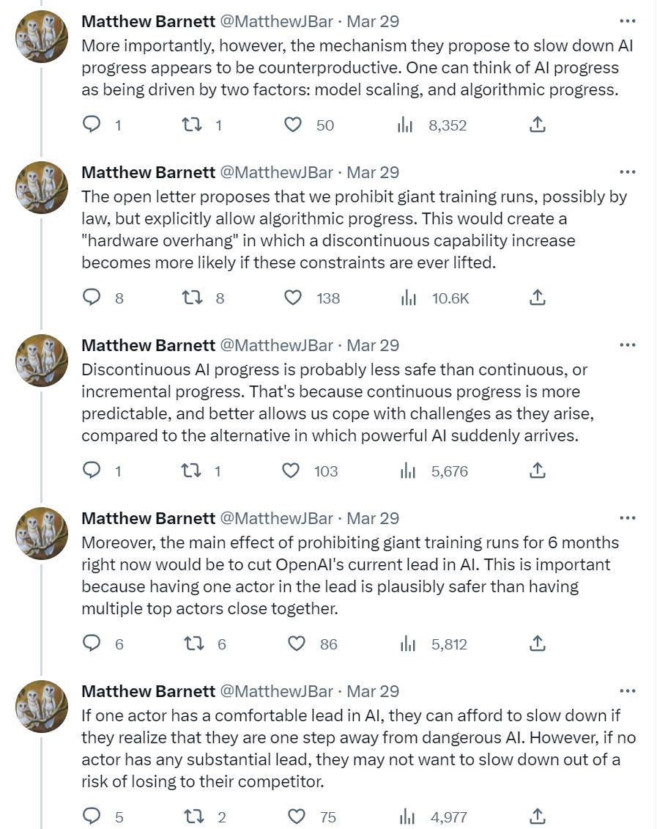This screenshot has height=829, width=657.
Task: Like the tweet with 86 likes
Action: 297,644
